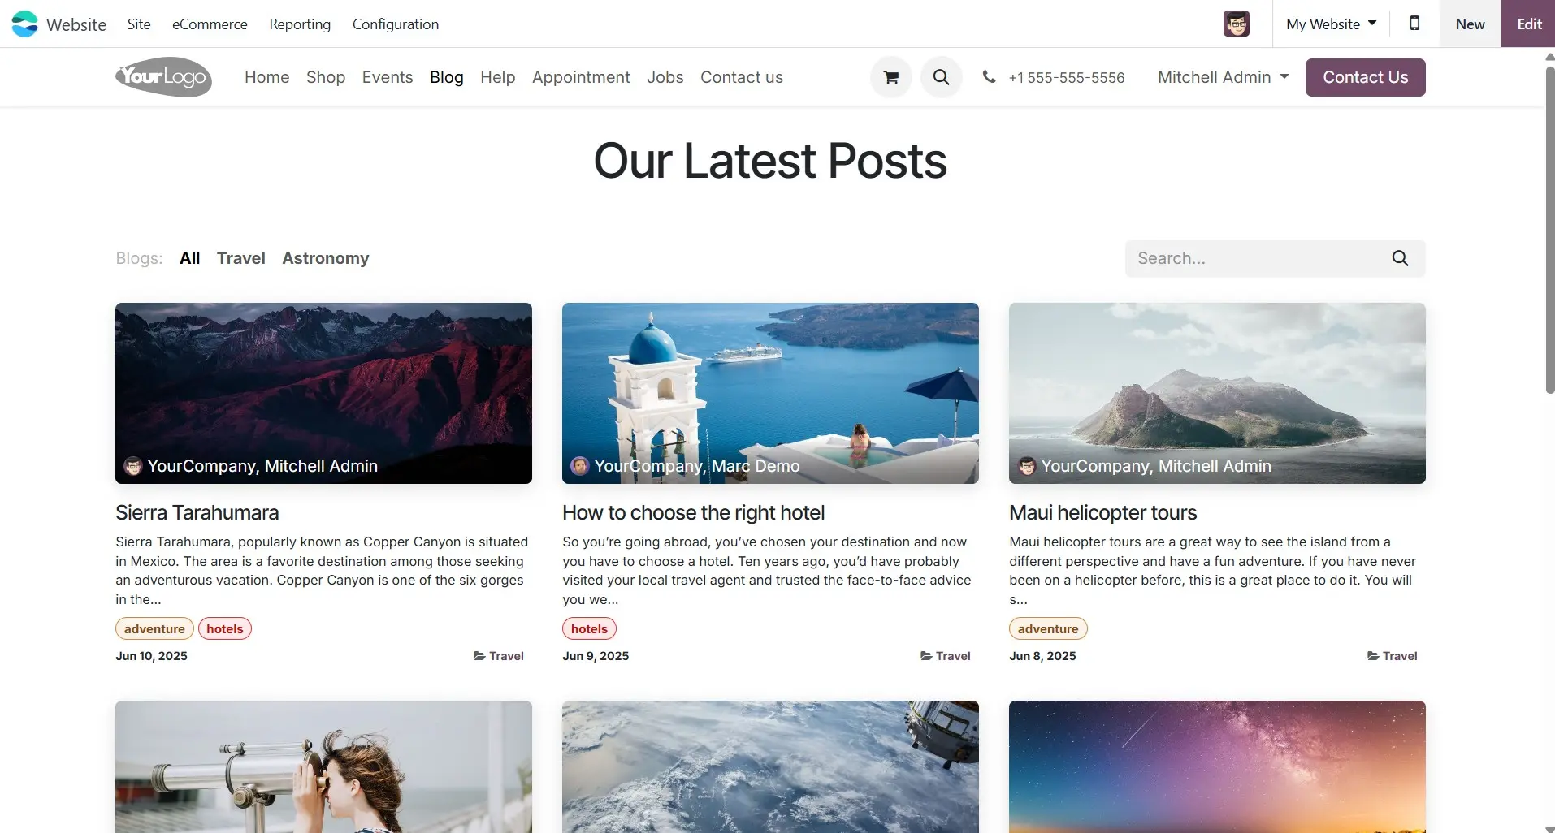Toggle mobile preview phone icon
Image resolution: width=1555 pixels, height=833 pixels.
(1414, 24)
